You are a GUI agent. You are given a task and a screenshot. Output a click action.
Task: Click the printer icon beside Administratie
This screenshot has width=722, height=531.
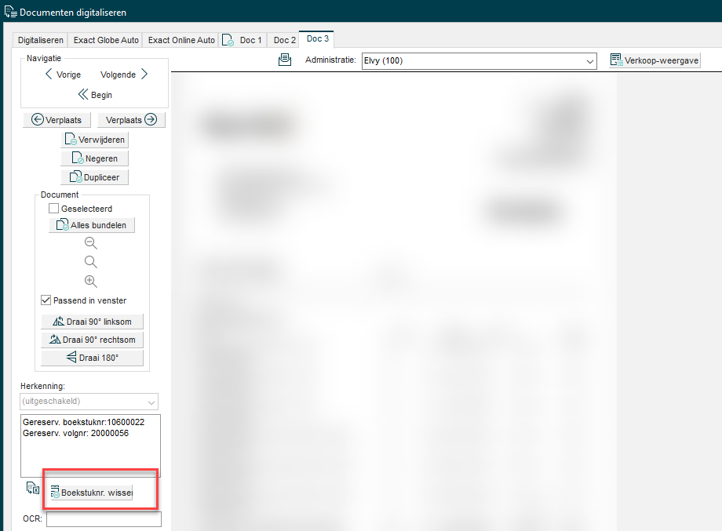point(285,60)
